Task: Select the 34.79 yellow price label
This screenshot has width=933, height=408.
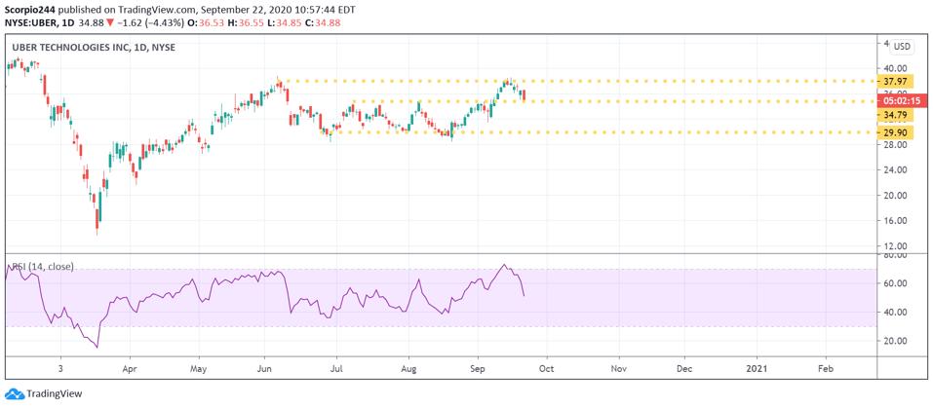Action: pos(894,115)
